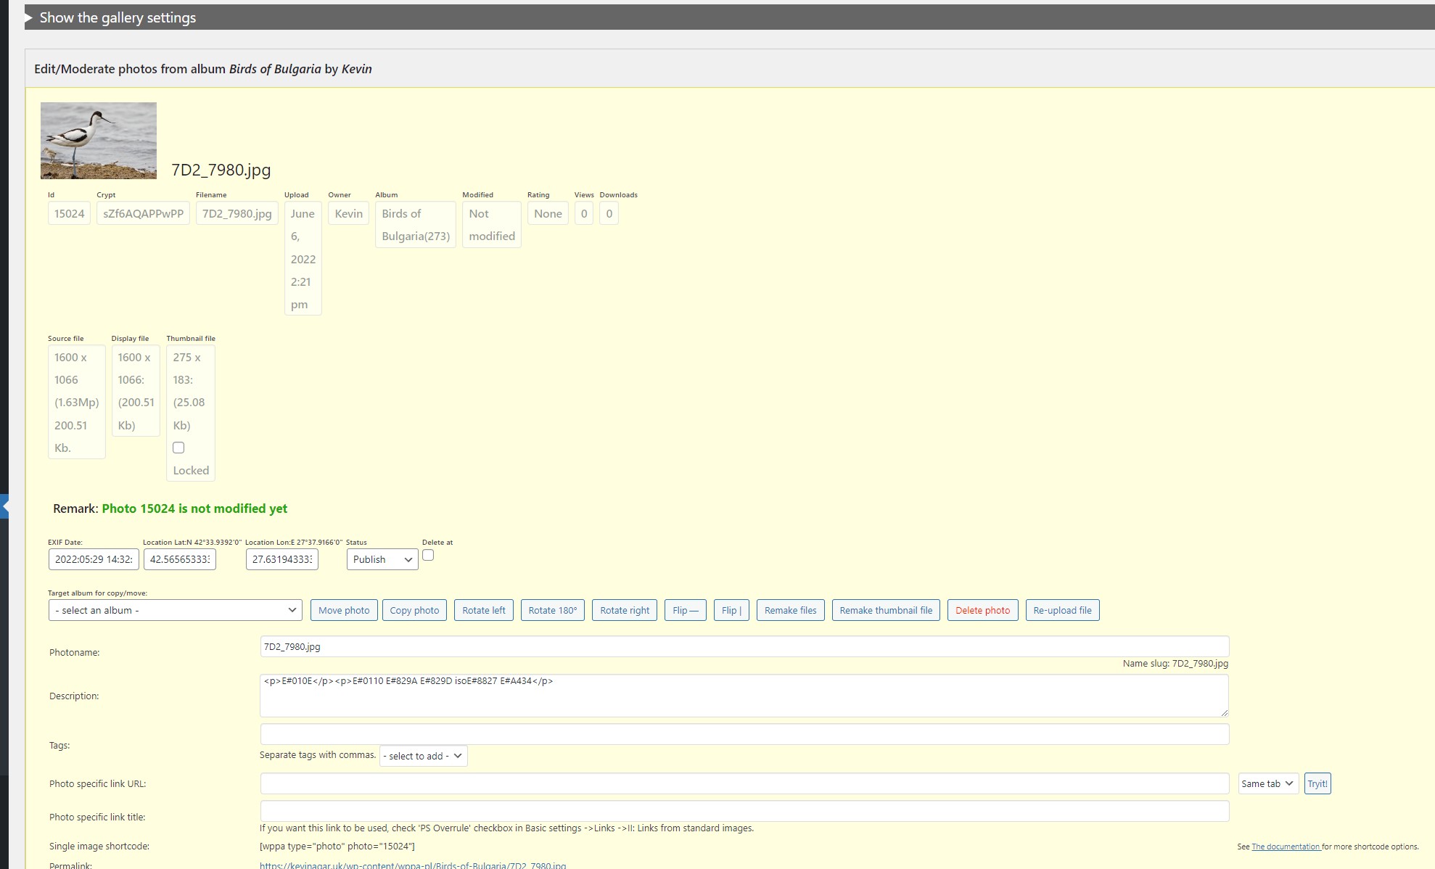
Task: Click Rotate left button
Action: point(484,610)
